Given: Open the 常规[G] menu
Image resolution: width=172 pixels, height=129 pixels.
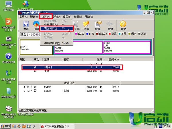Looking at the screenshot, I should click(x=23, y=17).
